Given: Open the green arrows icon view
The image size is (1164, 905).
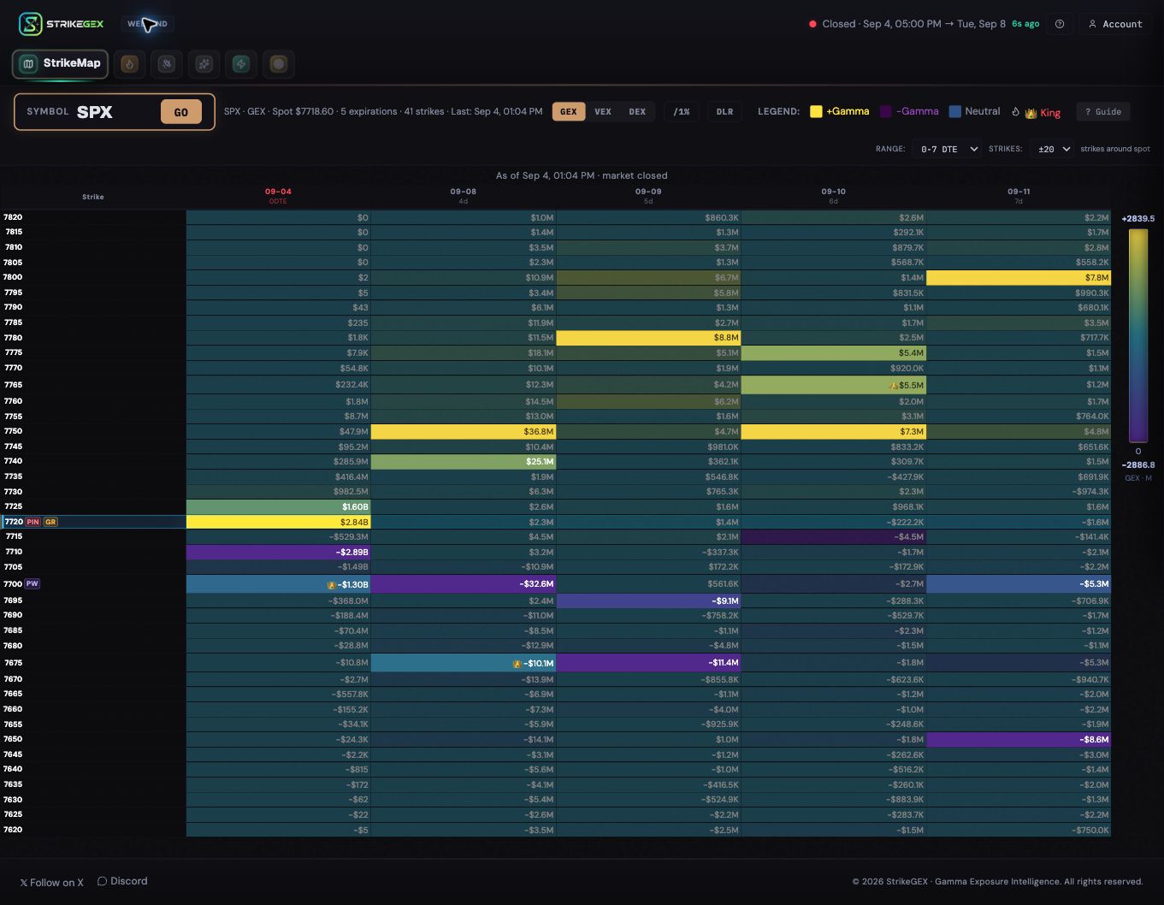Looking at the screenshot, I should 241,63.
